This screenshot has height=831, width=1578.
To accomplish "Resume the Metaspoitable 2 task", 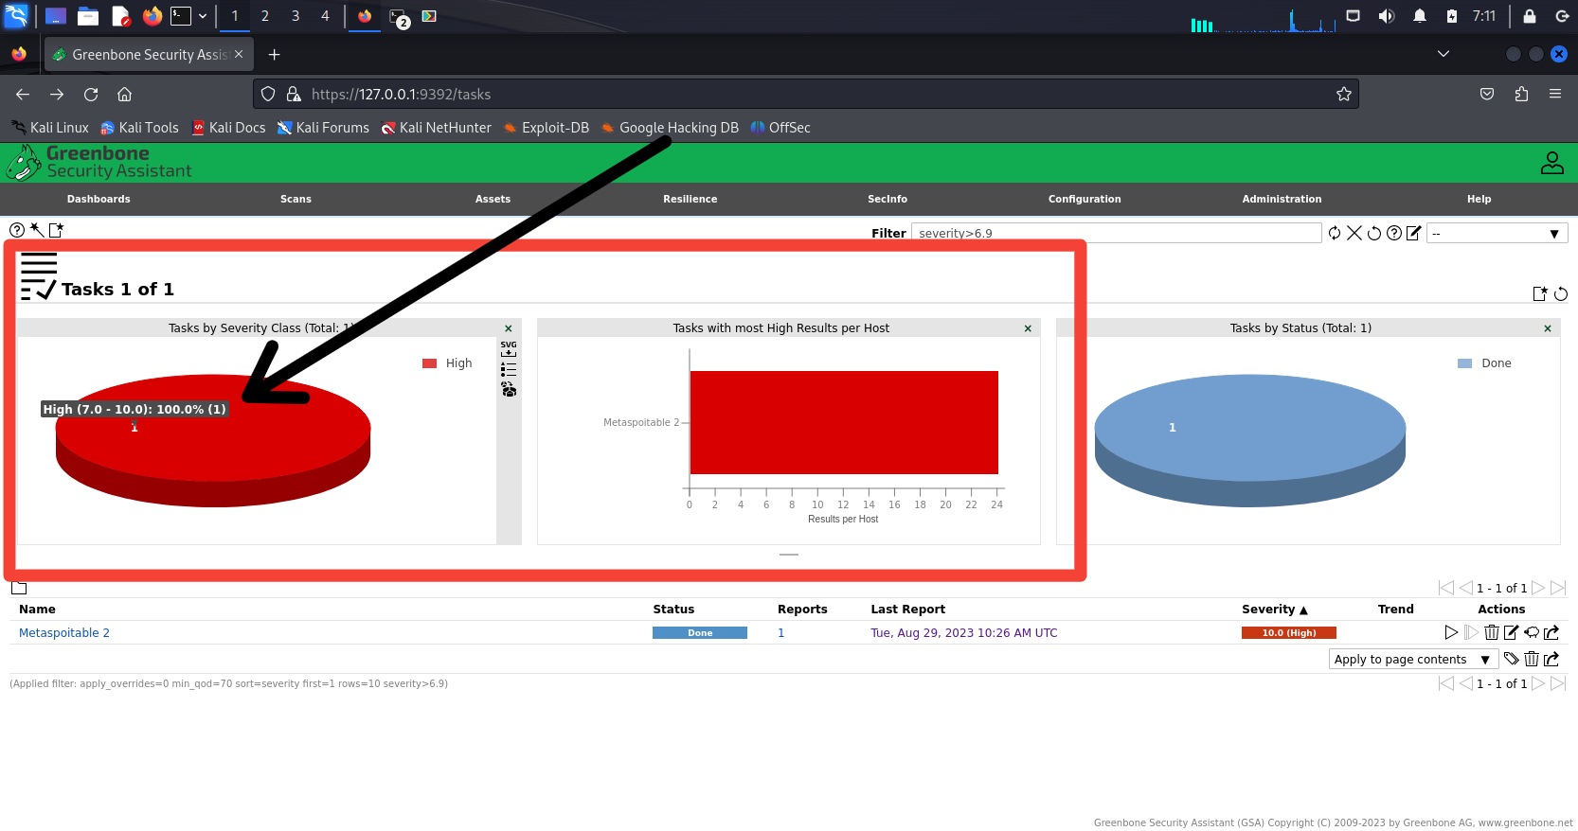I will [1471, 632].
